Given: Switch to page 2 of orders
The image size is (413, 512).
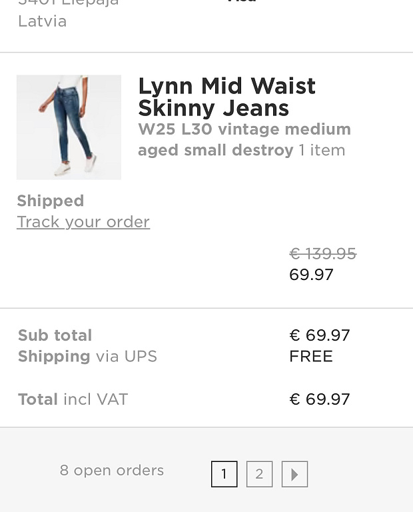Looking at the screenshot, I should (x=259, y=475).
